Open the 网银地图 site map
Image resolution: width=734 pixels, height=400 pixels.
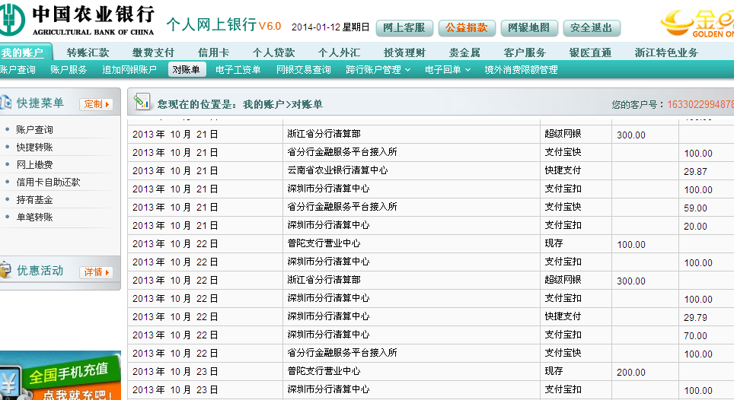(528, 28)
